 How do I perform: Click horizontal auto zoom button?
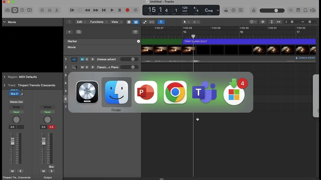click(279, 22)
